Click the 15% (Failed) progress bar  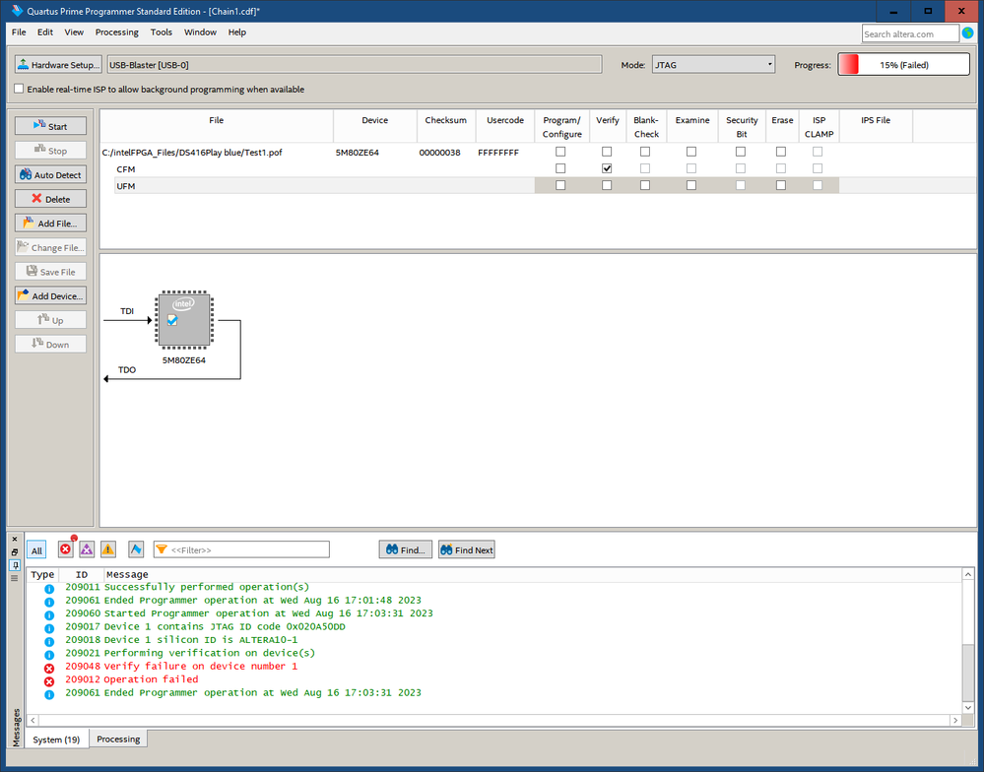(x=903, y=65)
